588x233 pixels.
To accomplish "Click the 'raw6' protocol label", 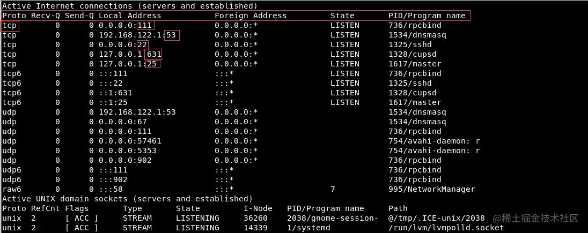I will (12, 189).
